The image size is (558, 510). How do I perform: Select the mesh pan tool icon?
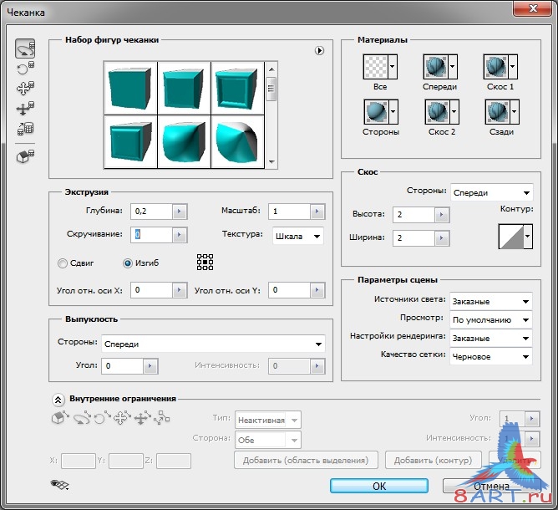click(26, 88)
